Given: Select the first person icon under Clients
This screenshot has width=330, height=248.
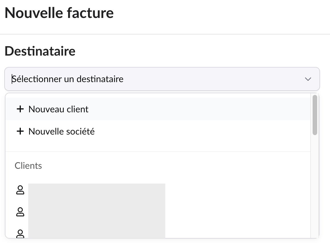Looking at the screenshot, I should coord(20,190).
